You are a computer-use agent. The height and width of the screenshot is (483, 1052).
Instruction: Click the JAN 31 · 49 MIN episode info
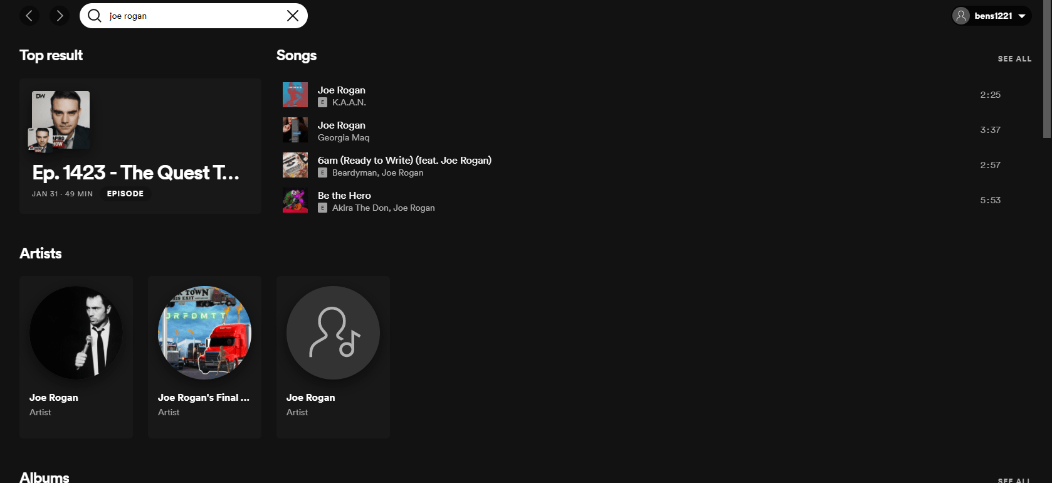pos(62,194)
